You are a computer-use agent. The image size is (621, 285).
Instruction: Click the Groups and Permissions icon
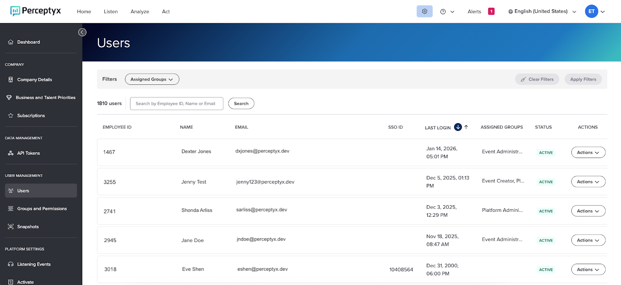pos(10,209)
